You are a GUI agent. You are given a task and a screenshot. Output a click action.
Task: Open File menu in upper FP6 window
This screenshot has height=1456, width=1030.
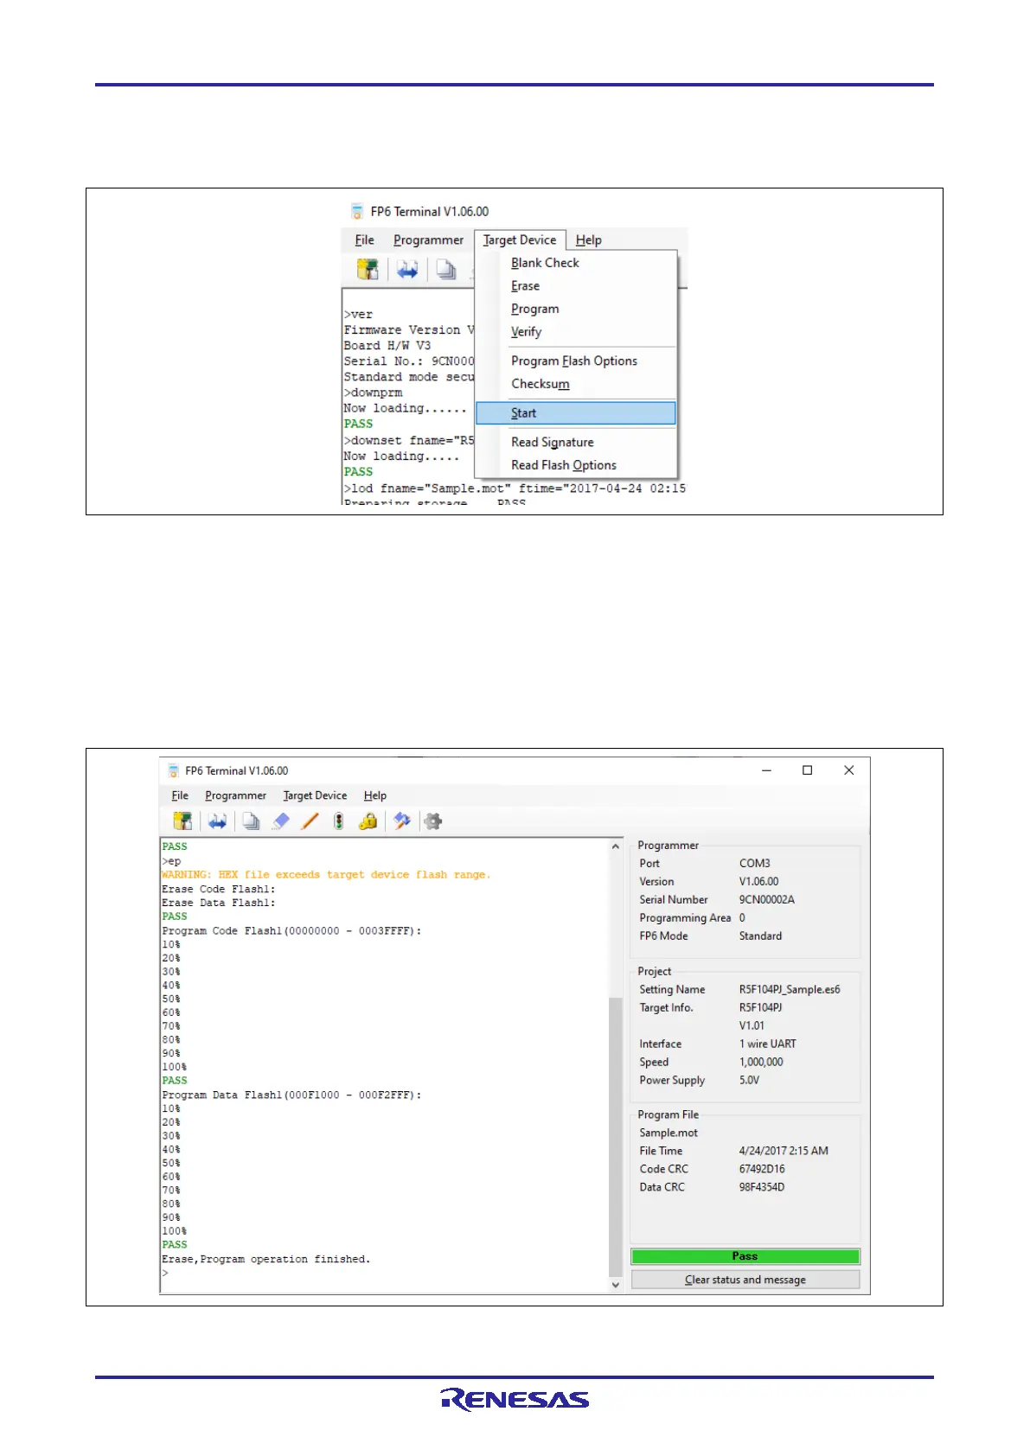[365, 240]
